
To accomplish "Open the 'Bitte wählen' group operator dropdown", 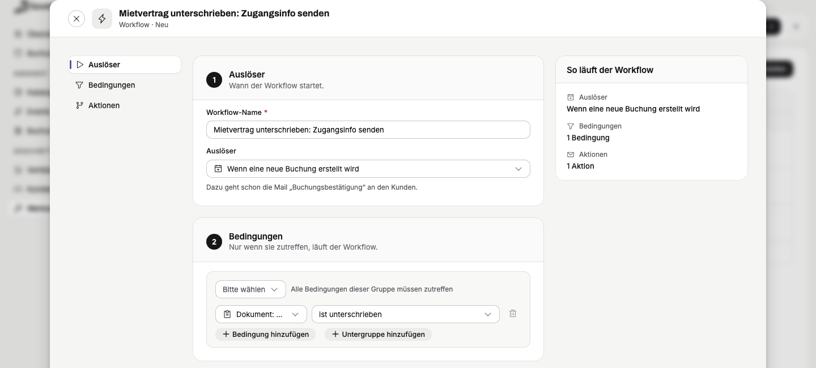I will 250,289.
